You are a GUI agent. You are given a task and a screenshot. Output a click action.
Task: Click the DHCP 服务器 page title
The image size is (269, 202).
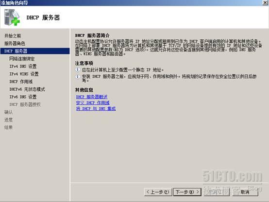(43, 17)
